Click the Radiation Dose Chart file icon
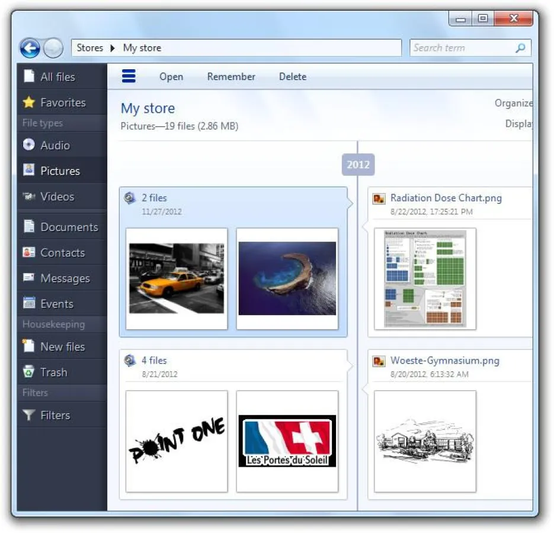 (379, 198)
